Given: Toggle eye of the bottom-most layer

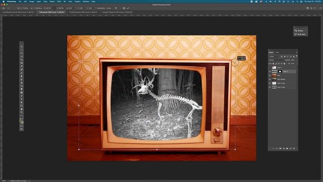Looking at the screenshot, I should (270, 87).
